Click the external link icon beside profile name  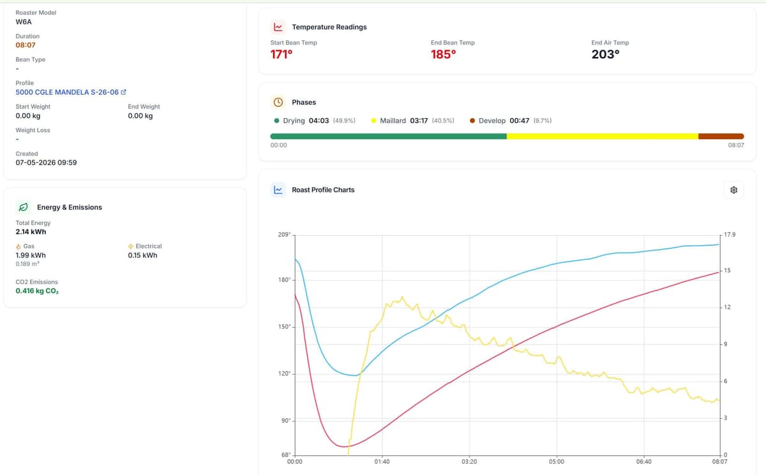[x=123, y=93]
